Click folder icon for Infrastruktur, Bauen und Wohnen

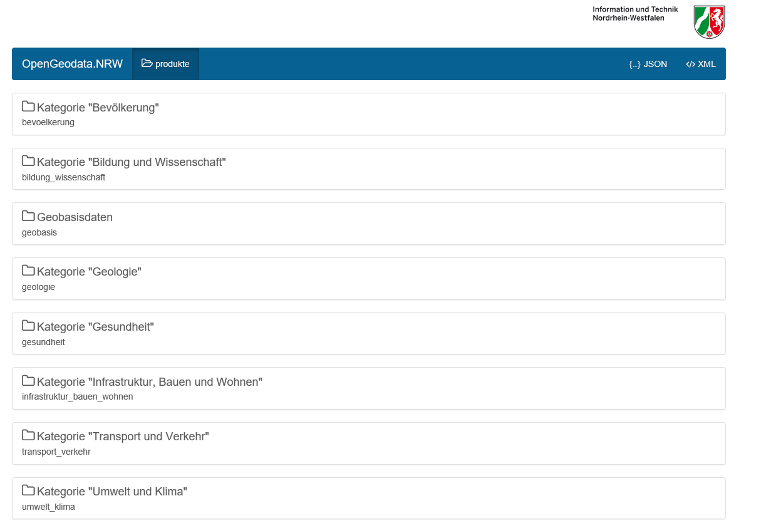[28, 381]
